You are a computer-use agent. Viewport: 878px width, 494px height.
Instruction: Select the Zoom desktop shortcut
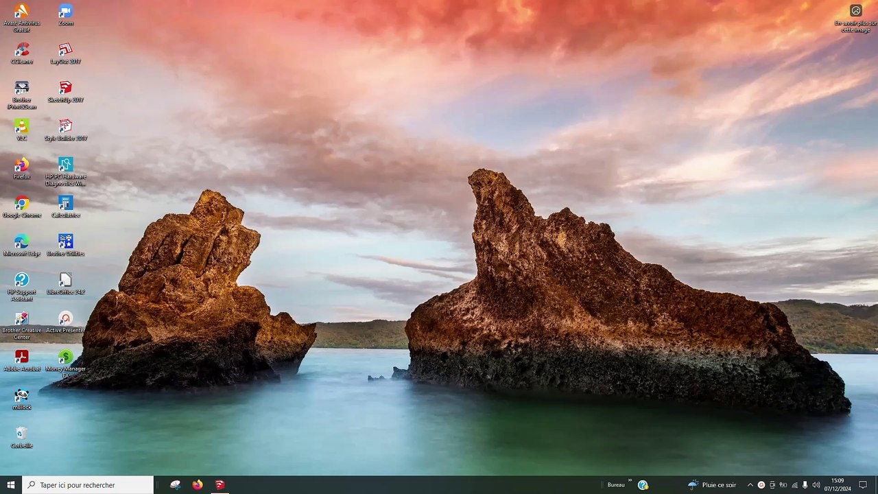point(65,12)
